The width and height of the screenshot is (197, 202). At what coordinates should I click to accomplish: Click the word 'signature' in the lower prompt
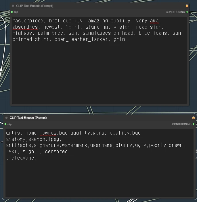coord(47,145)
